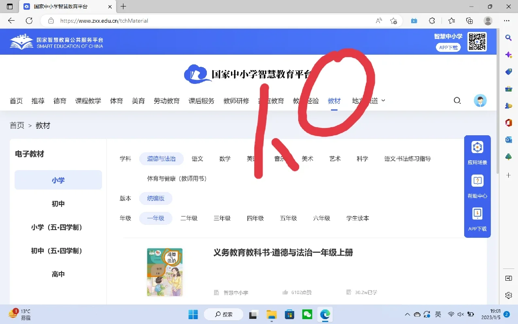Open the 教师研修 nav tab

click(236, 101)
